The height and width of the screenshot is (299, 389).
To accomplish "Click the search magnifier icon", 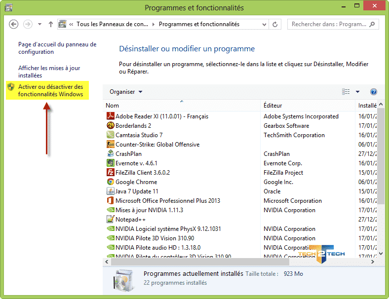I will [x=372, y=24].
